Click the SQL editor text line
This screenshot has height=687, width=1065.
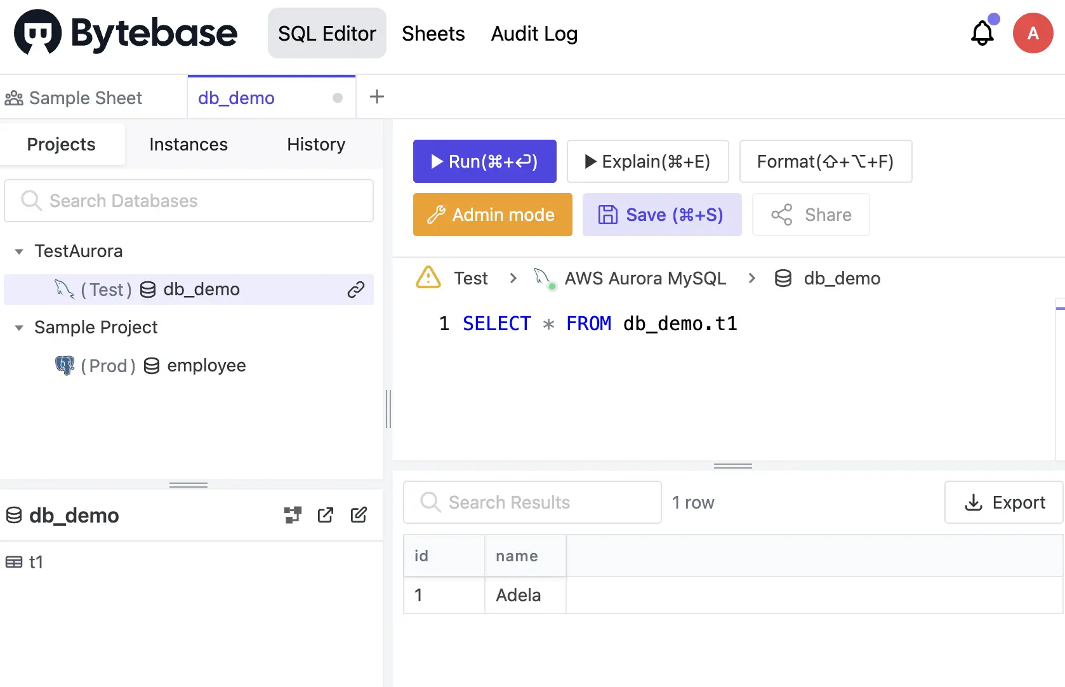coord(600,324)
